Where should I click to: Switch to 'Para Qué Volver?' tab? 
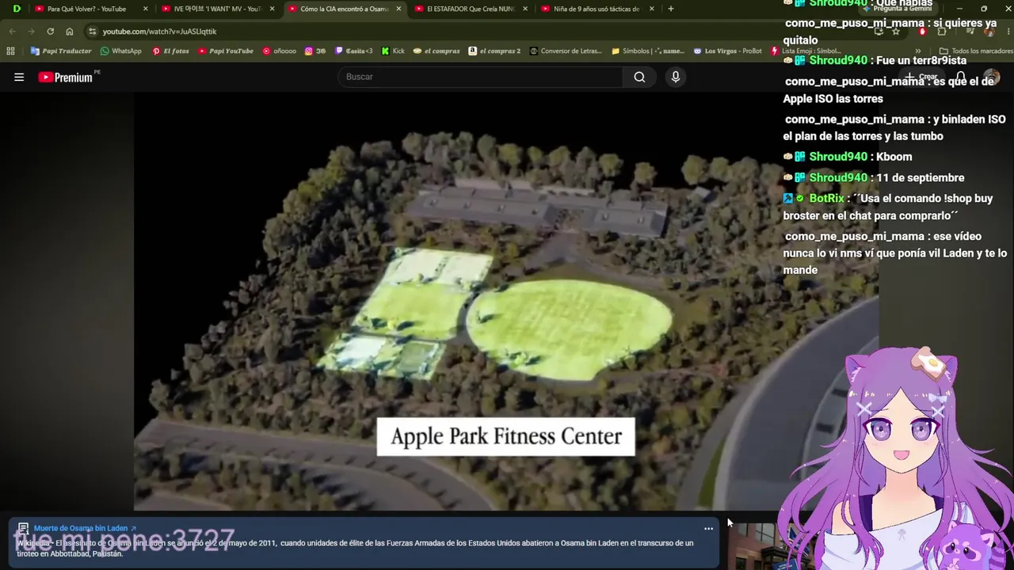tap(90, 9)
